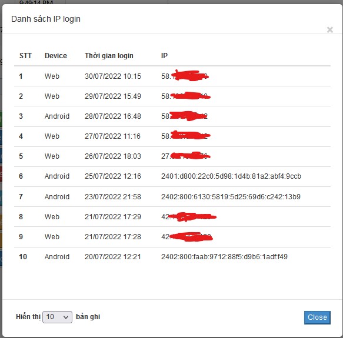Click Android device in row 3
Image resolution: width=343 pixels, height=338 pixels.
[57, 116]
